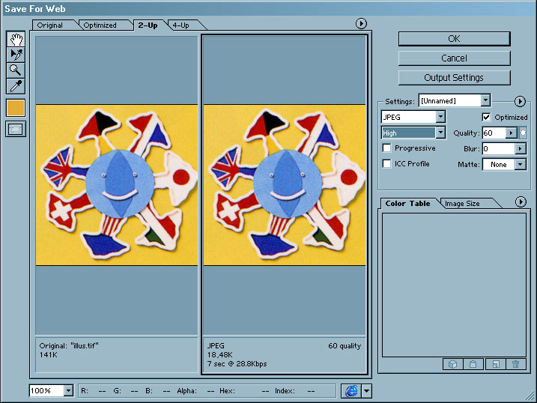Select the original image preview pane
537x403 pixels.
pos(117,185)
